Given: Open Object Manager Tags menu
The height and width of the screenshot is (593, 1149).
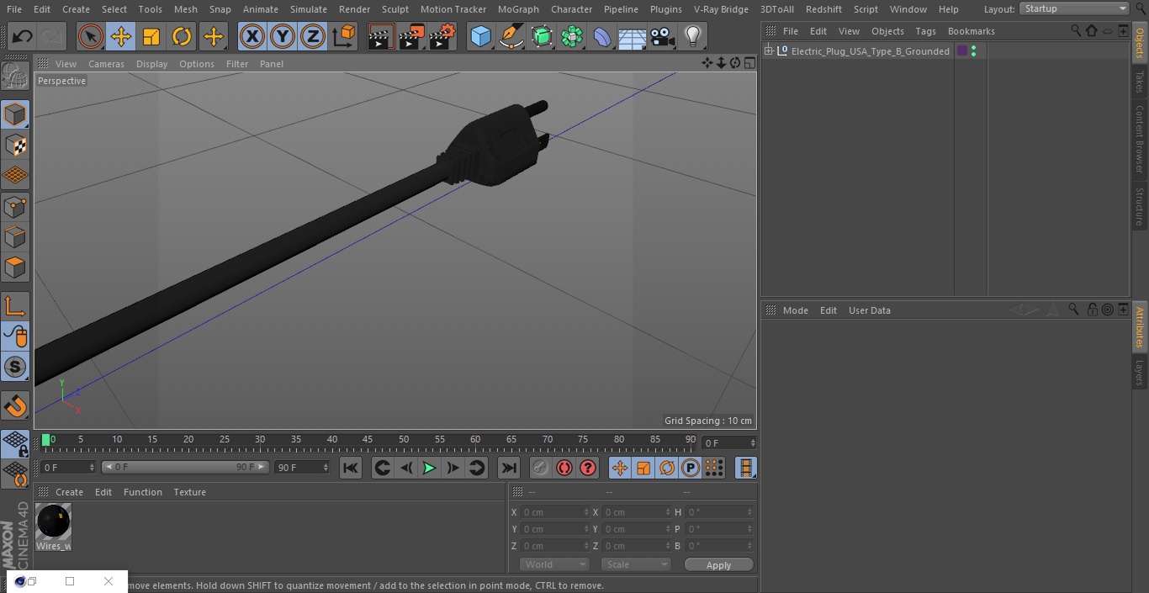Looking at the screenshot, I should click(x=925, y=31).
